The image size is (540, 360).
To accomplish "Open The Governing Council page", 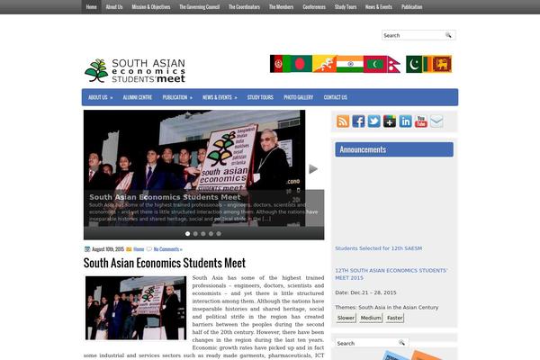I will pos(200,7).
